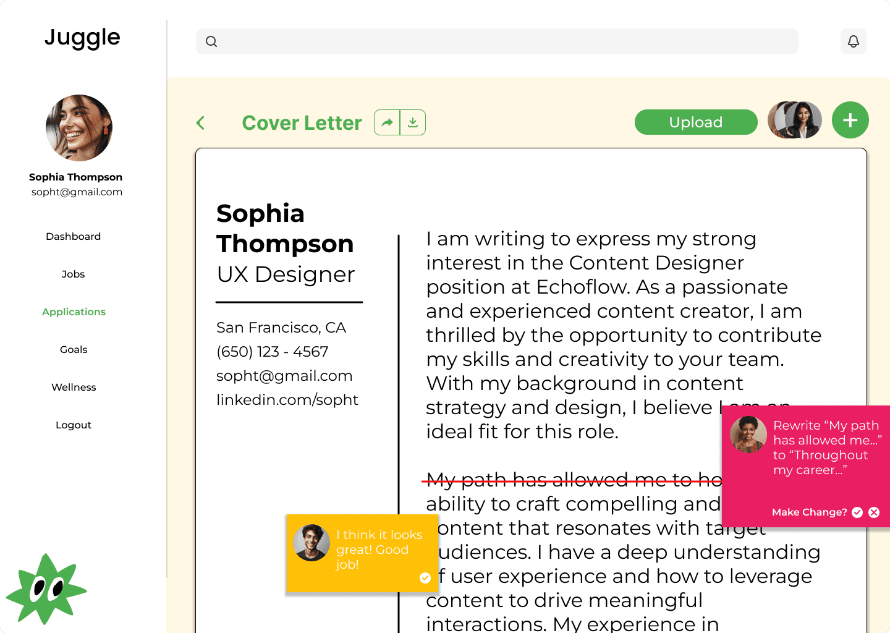Screen dimensions: 890x633
Task: Click sopht@gmail.com under the profile picture
Action: (x=77, y=192)
